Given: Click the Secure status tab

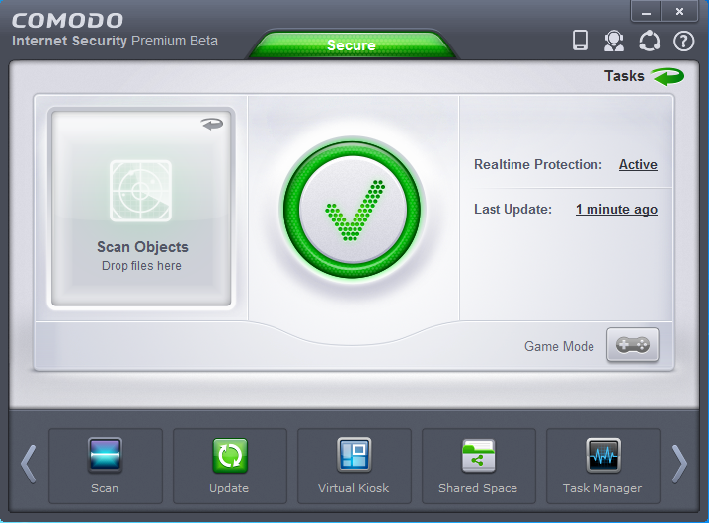Looking at the screenshot, I should 352,44.
